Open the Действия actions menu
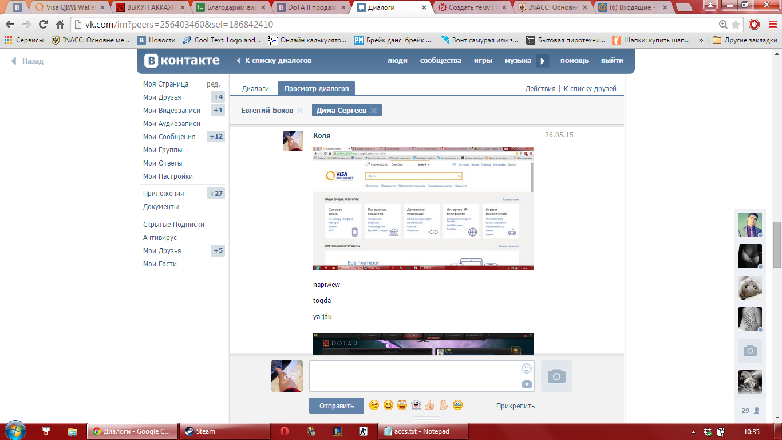This screenshot has width=782, height=440. coord(540,89)
